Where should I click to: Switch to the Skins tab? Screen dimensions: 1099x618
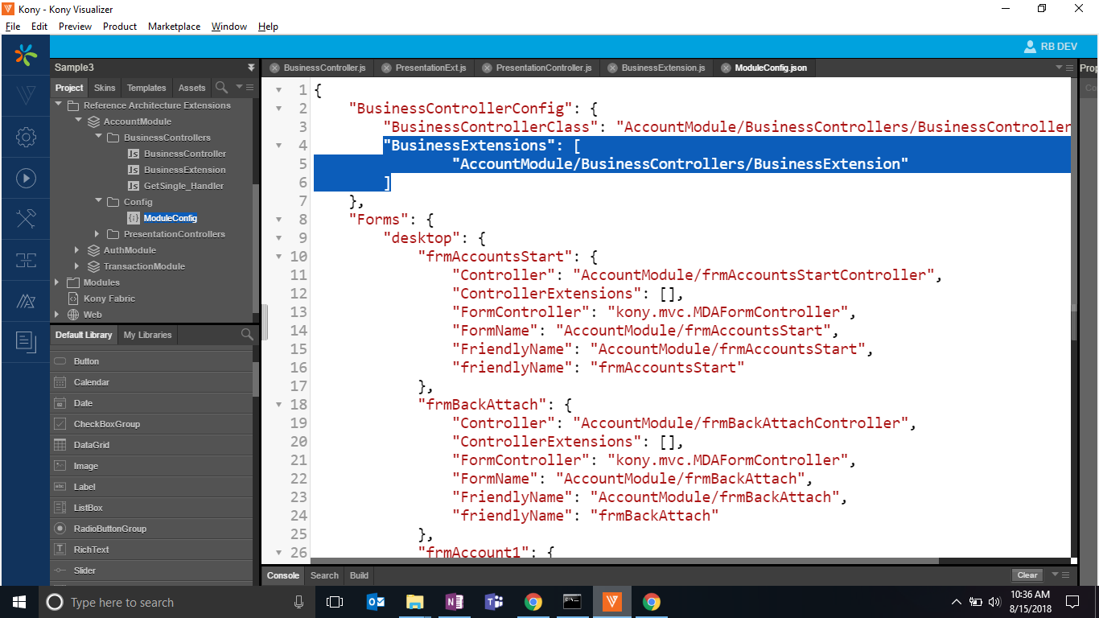(x=105, y=88)
